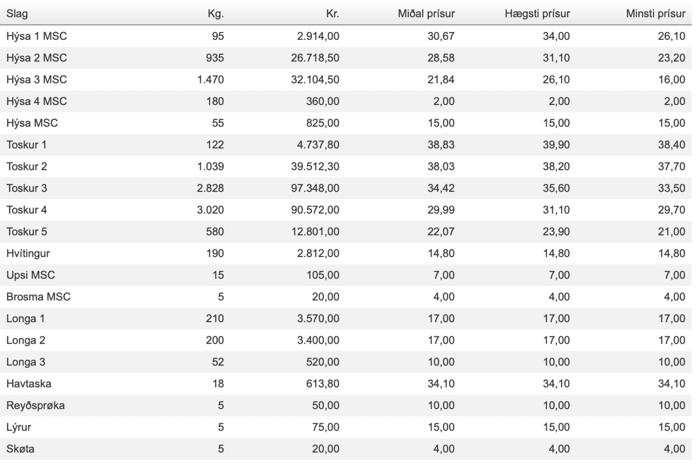700x467 pixels.
Task: Select the Skøta row label
Action: (20, 449)
